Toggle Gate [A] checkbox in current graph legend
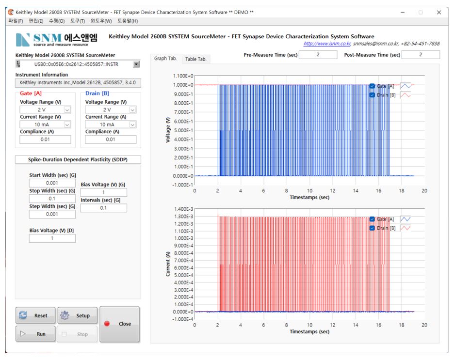 click(x=372, y=219)
